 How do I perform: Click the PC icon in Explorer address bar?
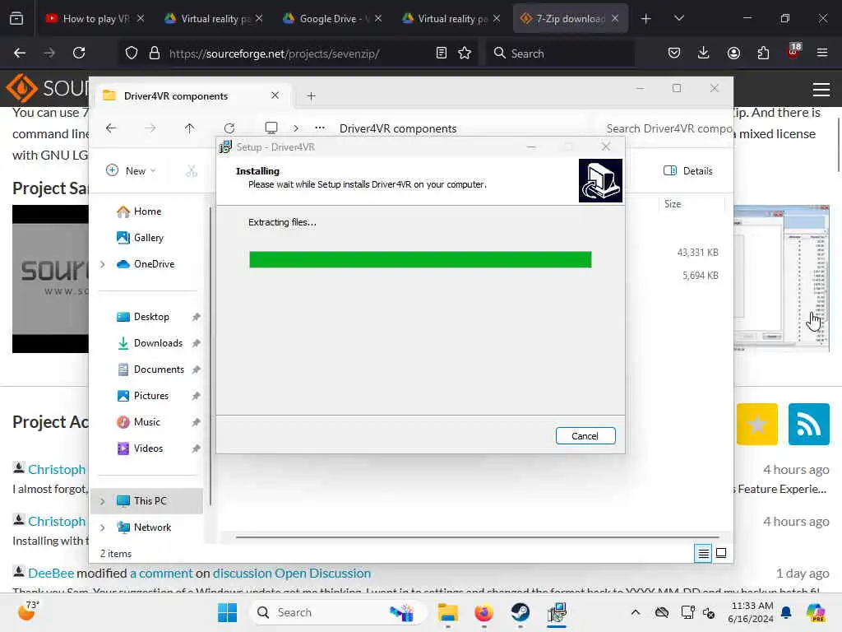[x=271, y=128]
